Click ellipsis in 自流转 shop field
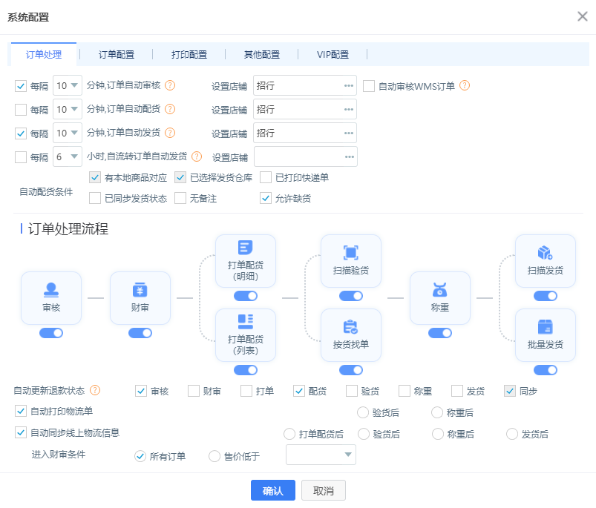Image resolution: width=596 pixels, height=508 pixels. [x=349, y=156]
